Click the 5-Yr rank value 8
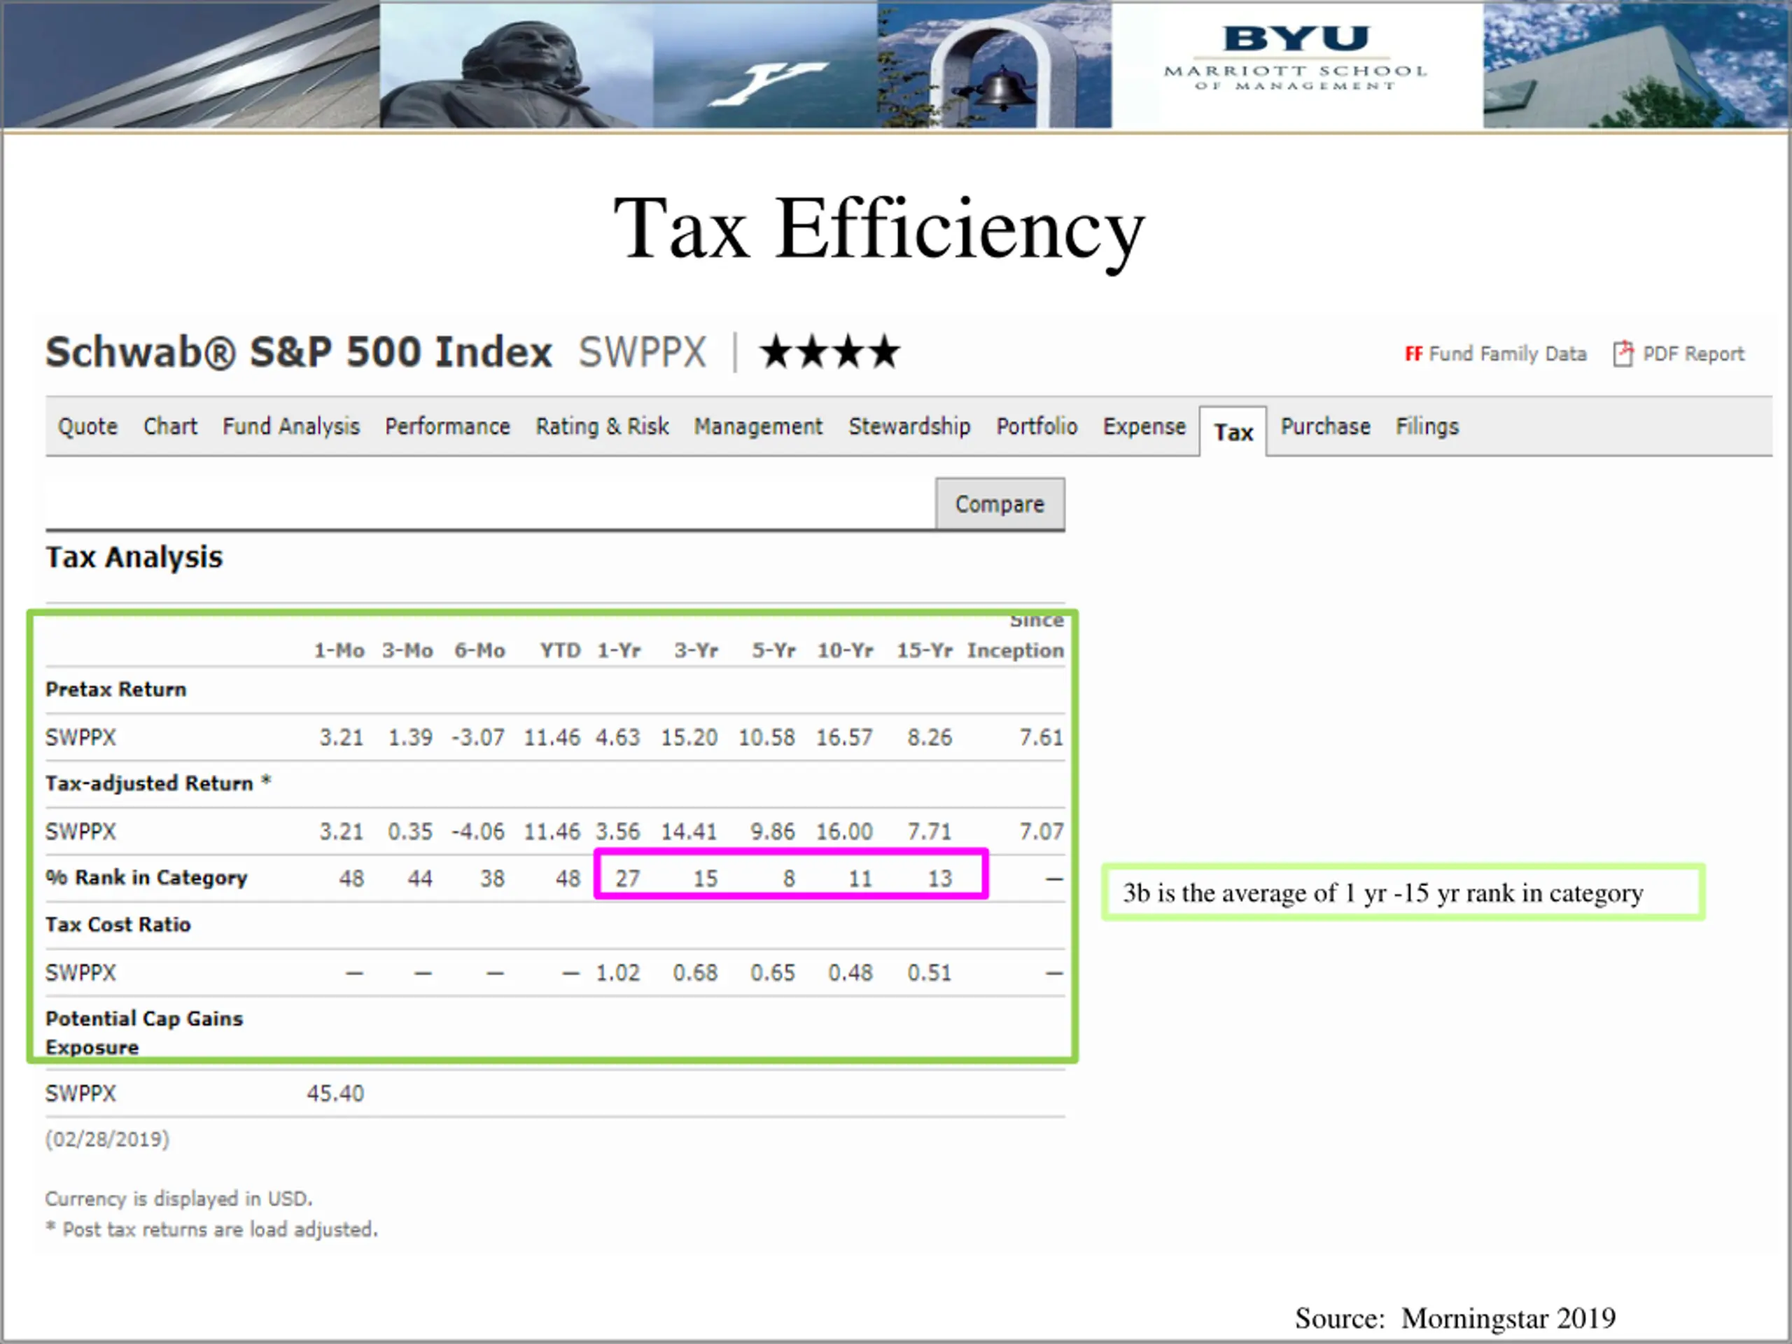The width and height of the screenshot is (1792, 1344). pos(789,879)
